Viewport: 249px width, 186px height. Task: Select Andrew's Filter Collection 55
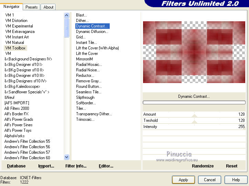coord(27,141)
